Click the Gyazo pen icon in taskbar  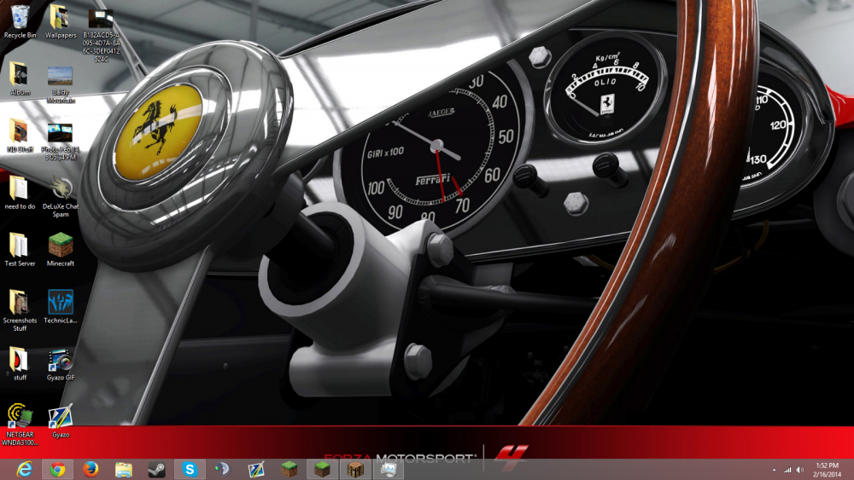pyautogui.click(x=256, y=469)
